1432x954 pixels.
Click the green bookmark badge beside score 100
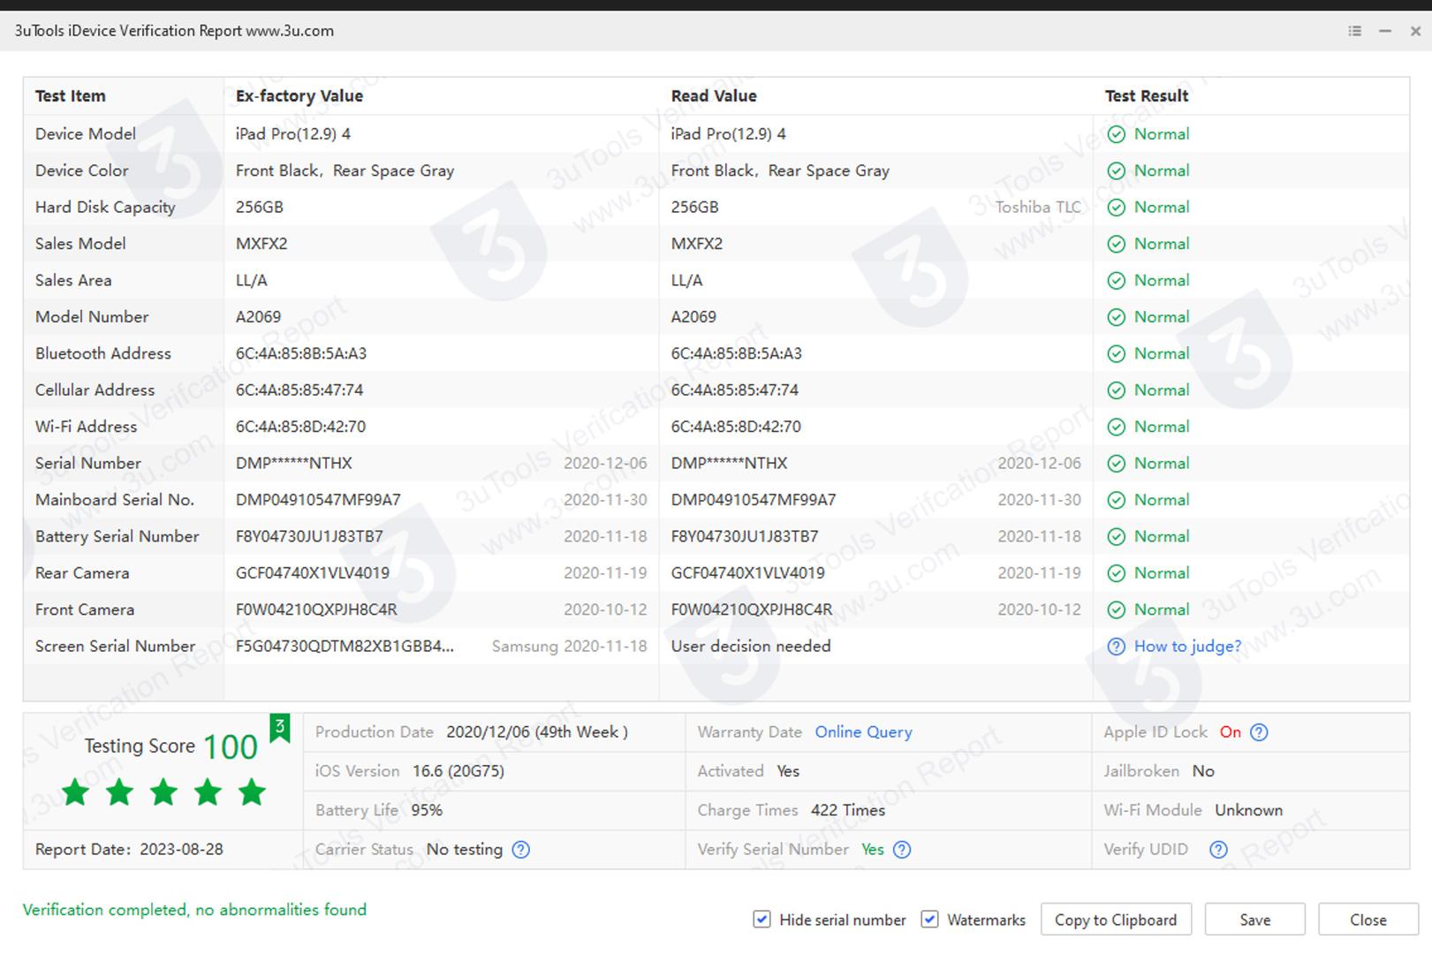click(279, 728)
